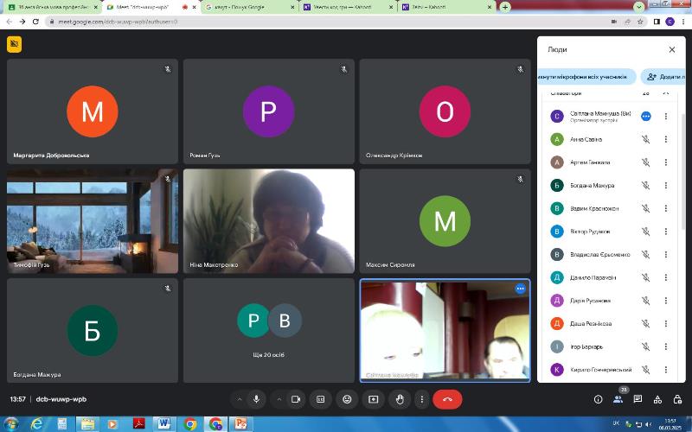
Task: Close the Люди side panel
Action: pyautogui.click(x=672, y=50)
